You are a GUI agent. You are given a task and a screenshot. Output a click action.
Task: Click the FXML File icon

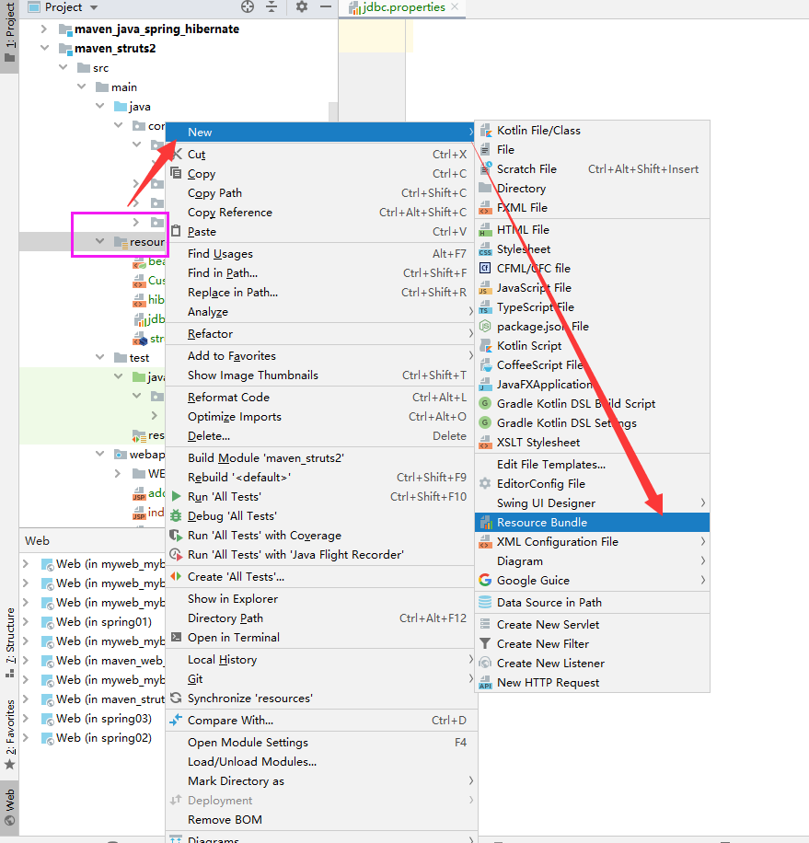pyautogui.click(x=485, y=207)
